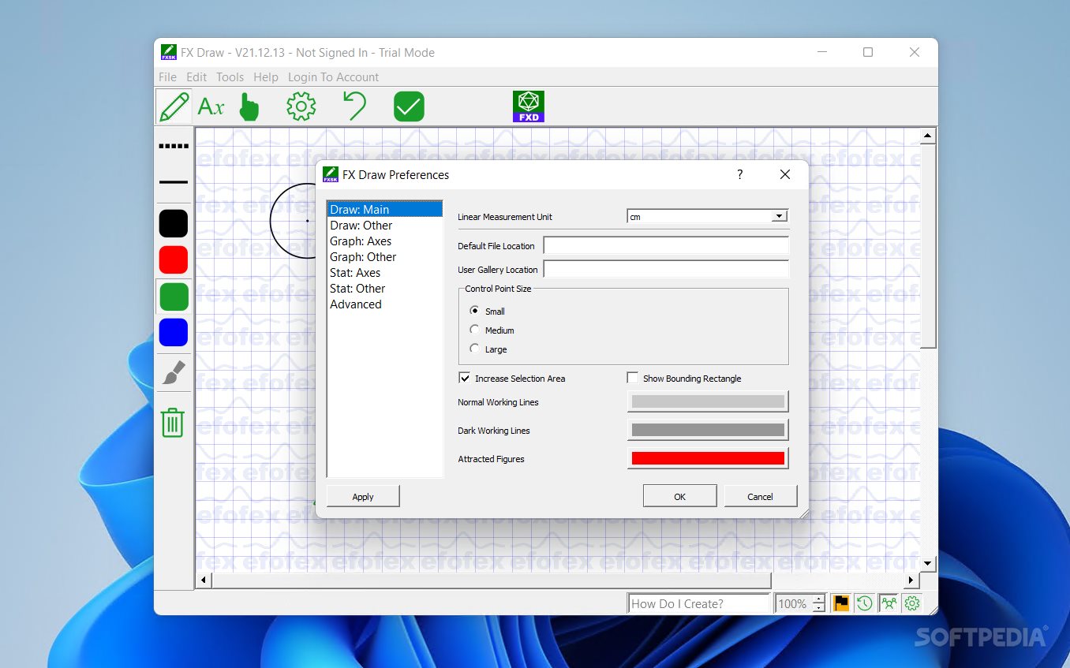Click the vertical scrollbar down arrow
The height and width of the screenshot is (668, 1070).
[928, 563]
